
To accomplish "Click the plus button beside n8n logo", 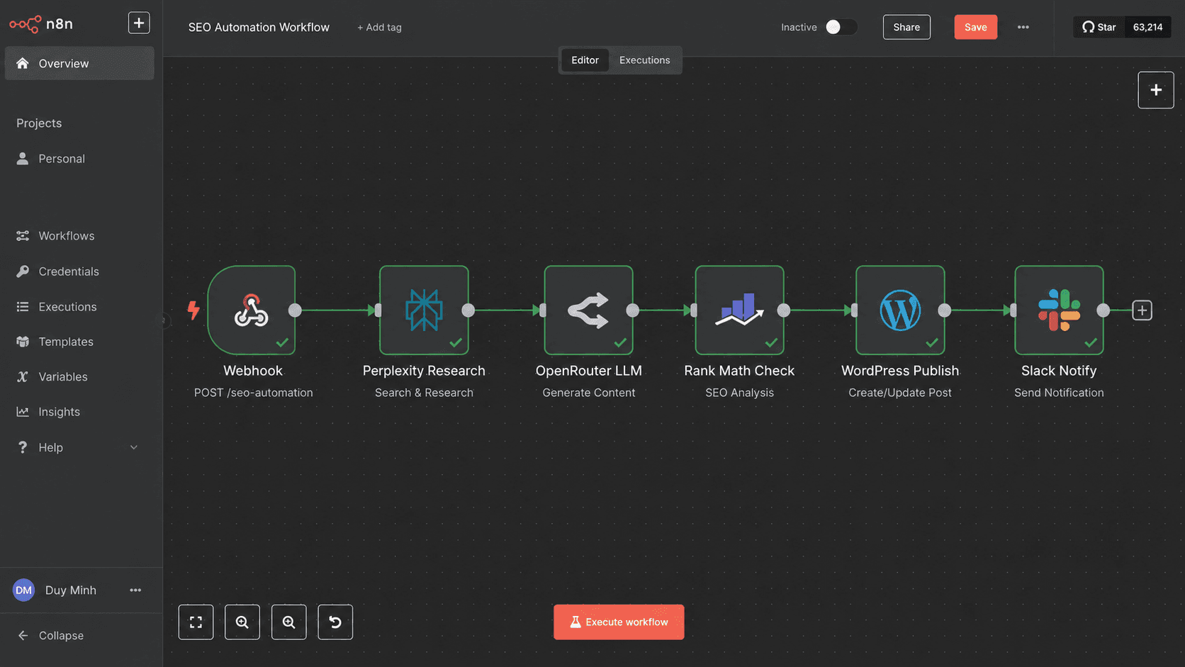I will (x=139, y=23).
